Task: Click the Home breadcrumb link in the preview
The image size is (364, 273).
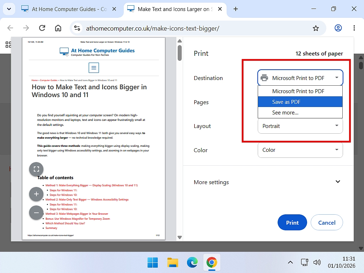Action: click(x=34, y=80)
